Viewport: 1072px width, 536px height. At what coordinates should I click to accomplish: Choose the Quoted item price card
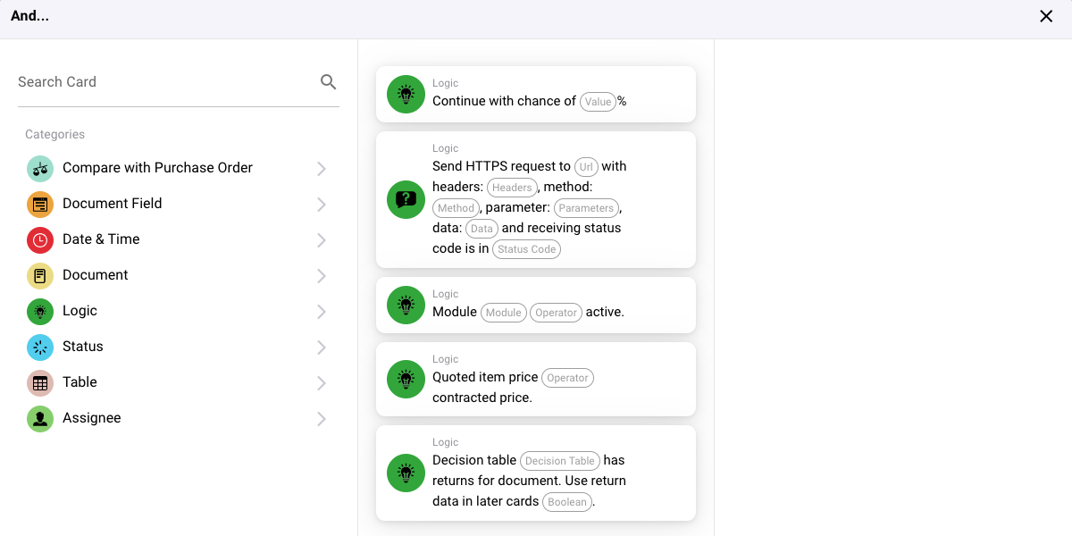point(535,379)
